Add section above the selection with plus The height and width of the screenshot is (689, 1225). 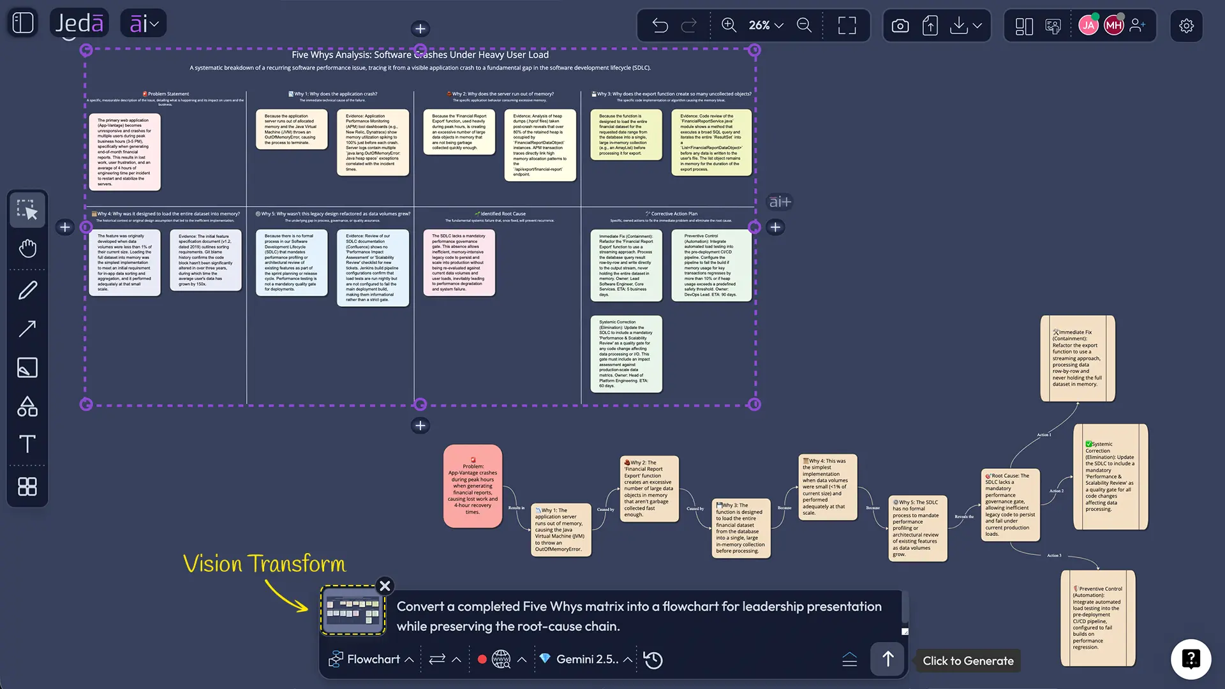pos(420,29)
